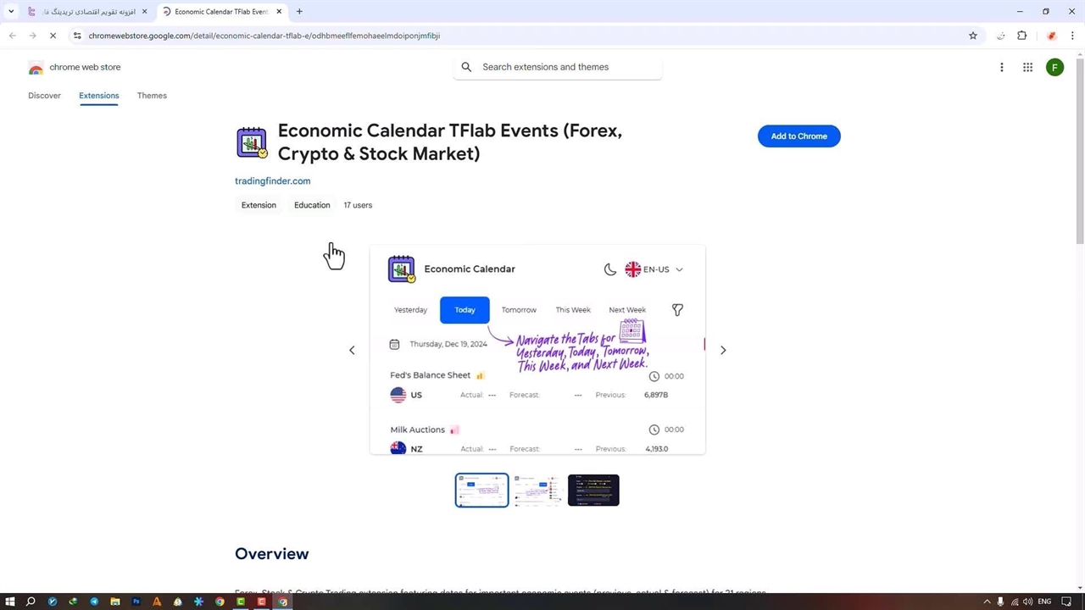
Task: Open the tradingfinder.com publisher link
Action: coord(272,181)
